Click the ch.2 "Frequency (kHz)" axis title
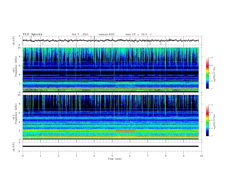The width and height of the screenshot is (227, 175). (16, 114)
